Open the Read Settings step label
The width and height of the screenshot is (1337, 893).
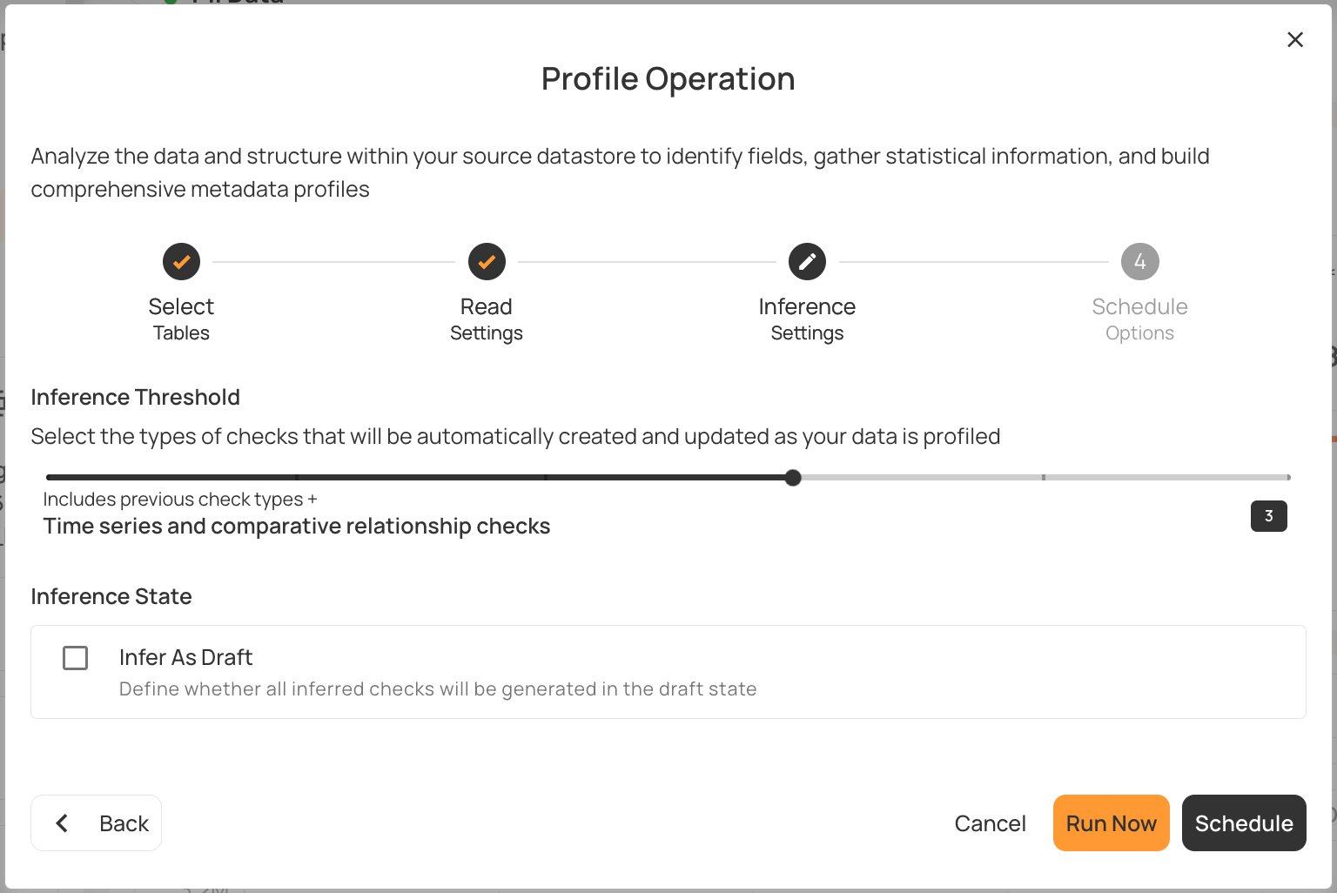[x=487, y=319]
